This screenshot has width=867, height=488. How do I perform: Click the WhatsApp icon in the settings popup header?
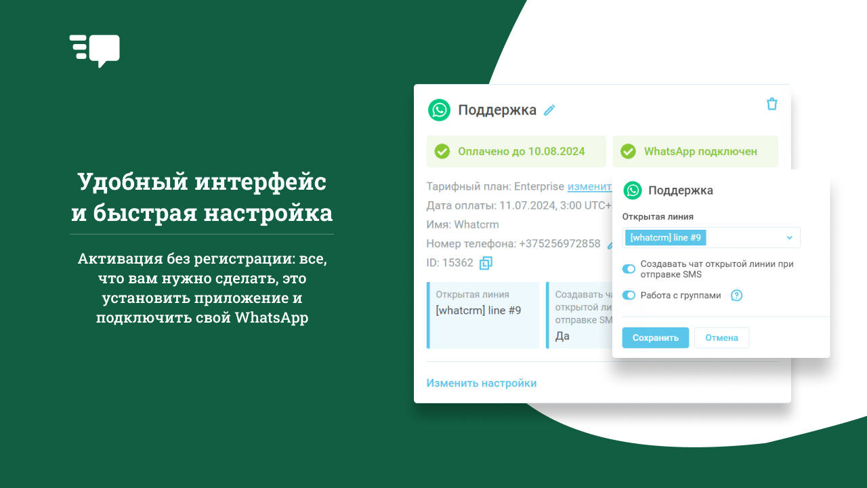click(x=633, y=190)
